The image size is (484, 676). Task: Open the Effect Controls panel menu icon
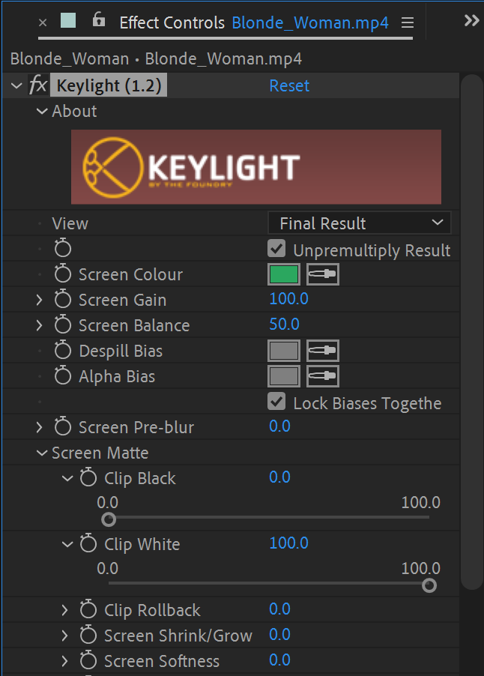(408, 22)
